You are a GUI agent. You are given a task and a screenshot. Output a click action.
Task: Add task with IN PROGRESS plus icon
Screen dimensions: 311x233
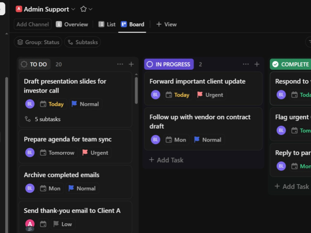click(257, 64)
